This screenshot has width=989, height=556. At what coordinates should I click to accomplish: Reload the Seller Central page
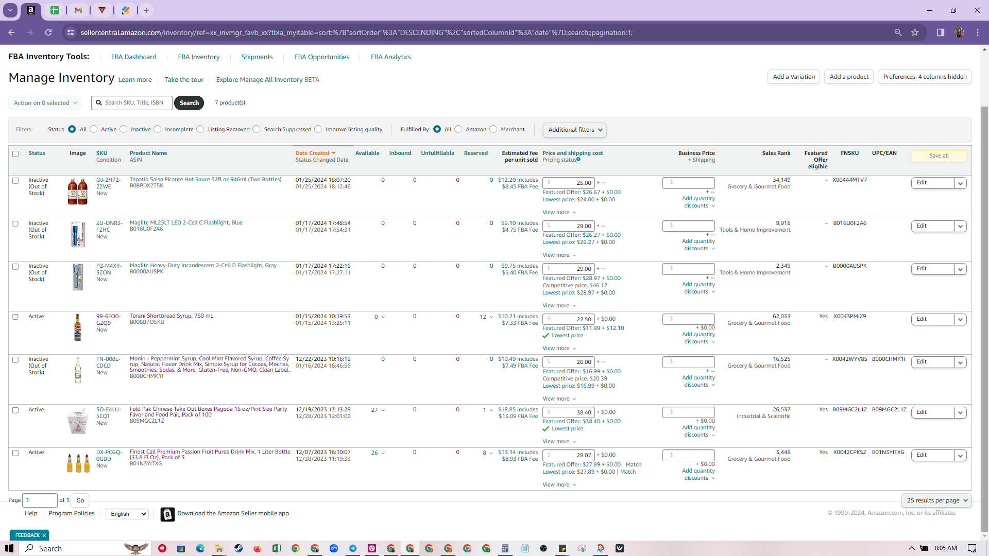tap(48, 32)
